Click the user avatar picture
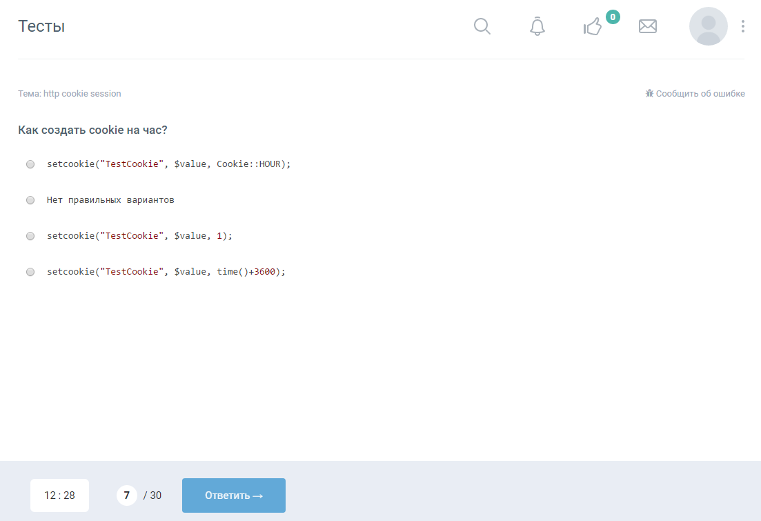The width and height of the screenshot is (761, 521). [708, 26]
